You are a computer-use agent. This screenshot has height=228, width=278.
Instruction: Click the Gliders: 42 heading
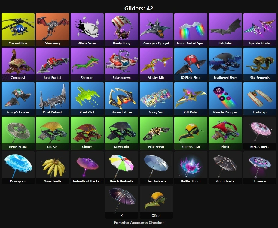pos(139,8)
